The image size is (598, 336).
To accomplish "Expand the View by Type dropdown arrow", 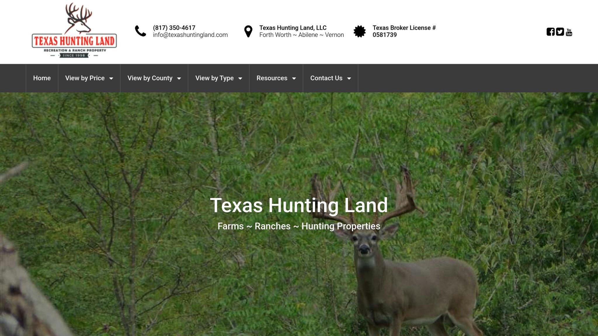I will coord(240,78).
